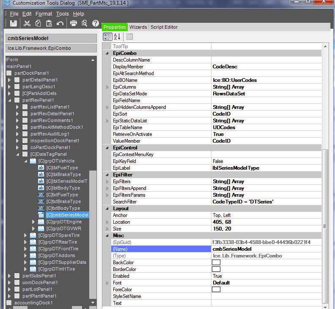Viewport: 335px width, 309px height.
Task: Open the Tools menu
Action: pyautogui.click(x=63, y=14)
